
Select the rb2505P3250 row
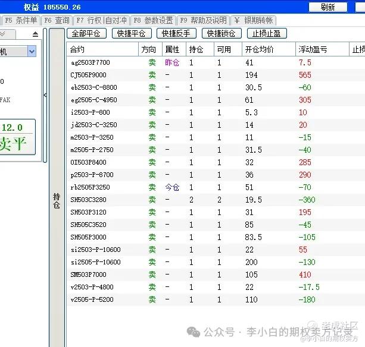(x=216, y=187)
